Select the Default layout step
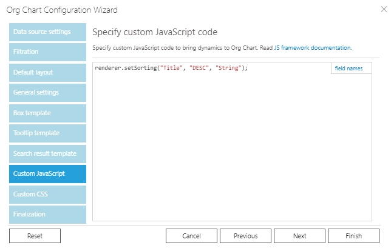Viewport: 391px width, 248px height. click(x=47, y=72)
